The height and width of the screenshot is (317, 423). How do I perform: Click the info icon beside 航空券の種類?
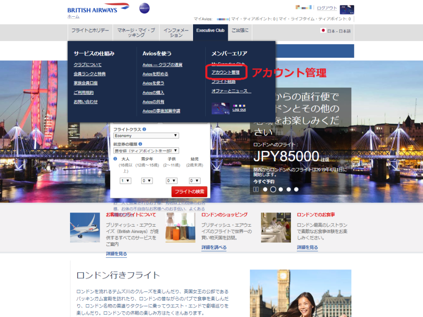tap(140, 144)
